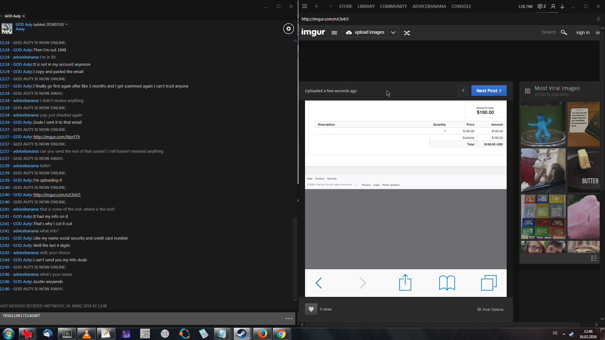Open imgur.com/9tpr5Th link in chat
Image resolution: width=605 pixels, height=340 pixels.
[x=57, y=137]
